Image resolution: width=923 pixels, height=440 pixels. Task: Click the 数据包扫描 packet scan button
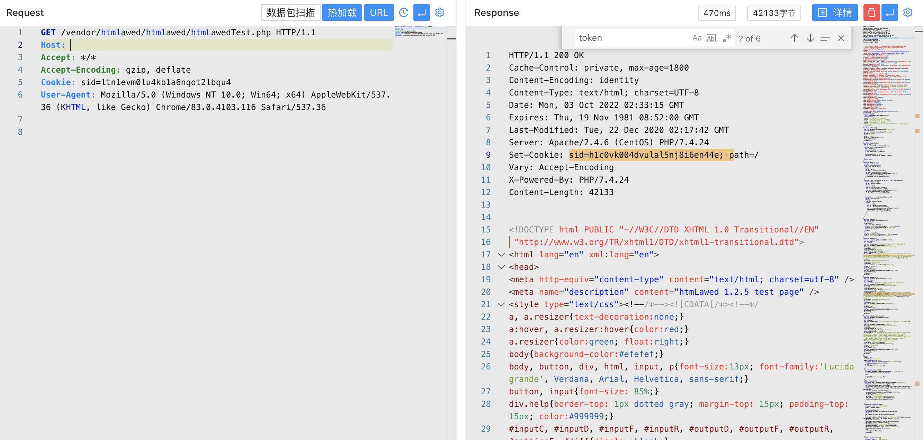[x=290, y=13]
